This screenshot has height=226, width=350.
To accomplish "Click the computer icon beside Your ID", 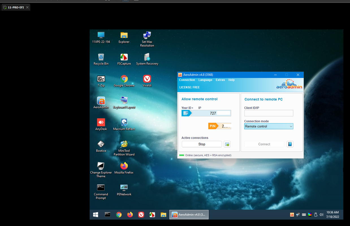I will pos(185,113).
